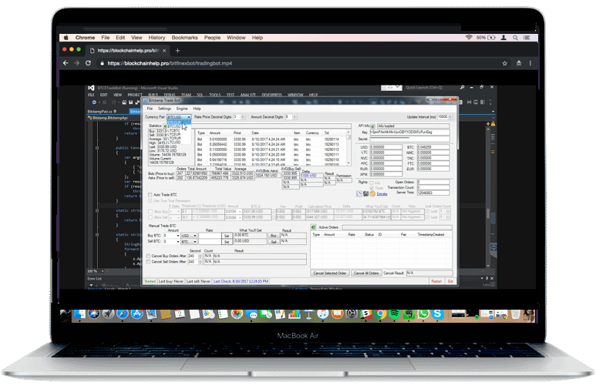Click the Cancel Selected Order button
596x389 pixels.
[329, 273]
